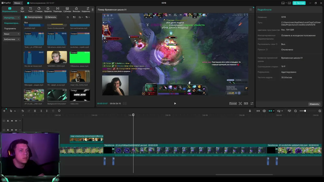This screenshot has width=324, height=182.
Task: Open the Эффекты effects panel
Action: [x=48, y=10]
